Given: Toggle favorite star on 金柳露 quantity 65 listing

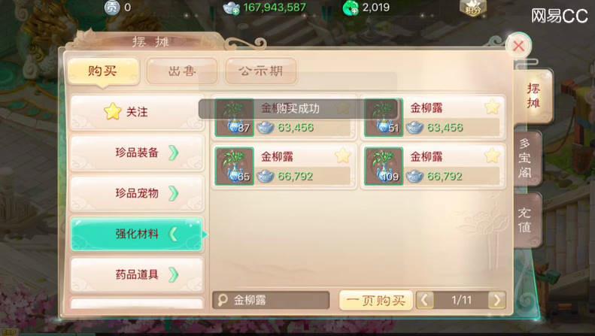Looking at the screenshot, I should coord(342,156).
